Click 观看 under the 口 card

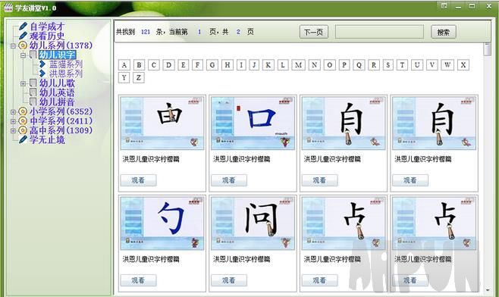[229, 180]
